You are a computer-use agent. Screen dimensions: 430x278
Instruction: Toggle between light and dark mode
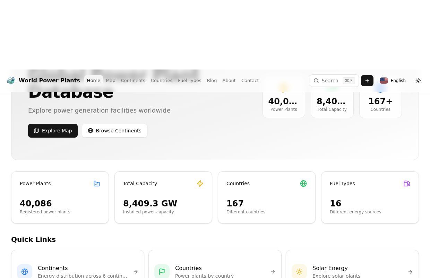[418, 81]
